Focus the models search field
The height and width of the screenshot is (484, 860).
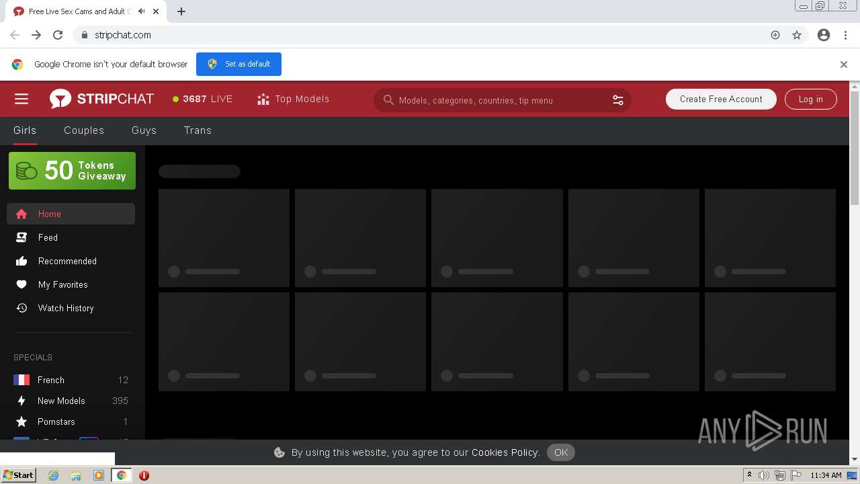coord(502,100)
